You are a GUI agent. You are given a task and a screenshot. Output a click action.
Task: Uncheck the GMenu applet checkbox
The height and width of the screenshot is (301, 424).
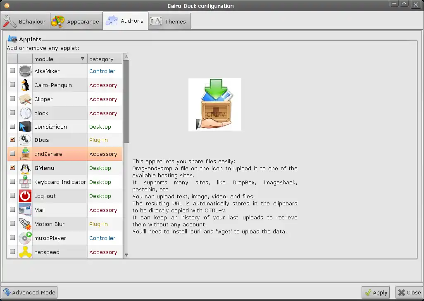tap(12, 167)
